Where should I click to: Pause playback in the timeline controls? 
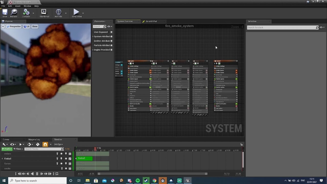click(37, 174)
